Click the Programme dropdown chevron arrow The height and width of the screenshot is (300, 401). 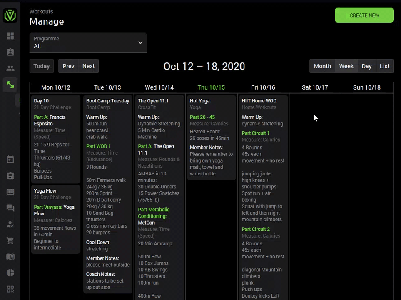tap(140, 42)
